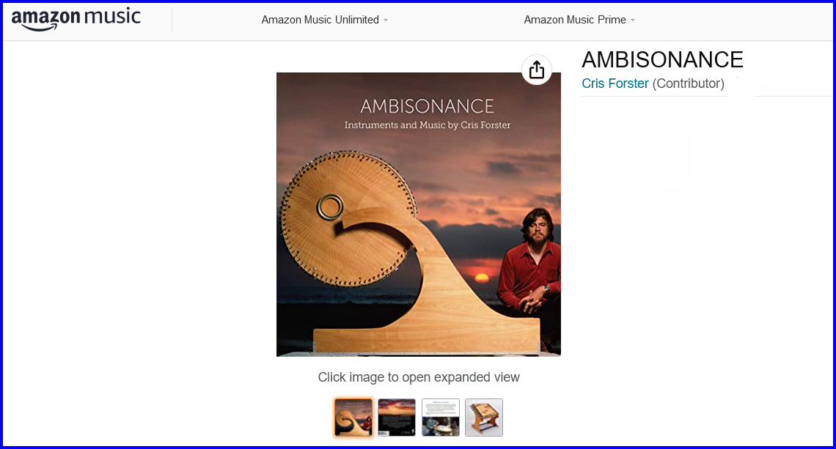The height and width of the screenshot is (449, 836).
Task: Select the wooden stand instrument thumbnail
Action: (483, 418)
